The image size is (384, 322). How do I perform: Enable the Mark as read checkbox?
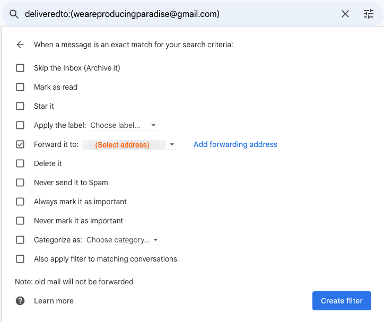[20, 87]
